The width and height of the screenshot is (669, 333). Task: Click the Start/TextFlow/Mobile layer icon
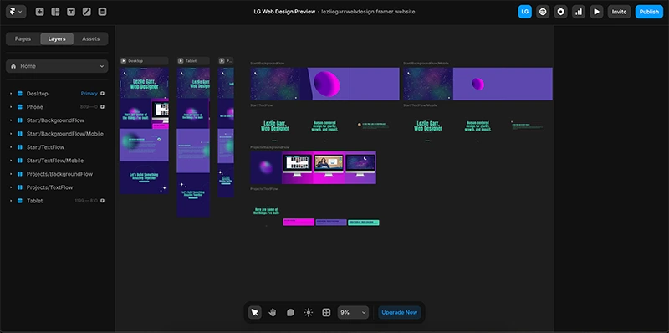click(19, 161)
